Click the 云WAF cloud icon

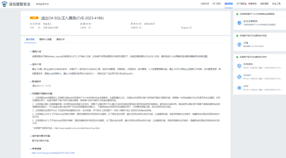pos(239,77)
